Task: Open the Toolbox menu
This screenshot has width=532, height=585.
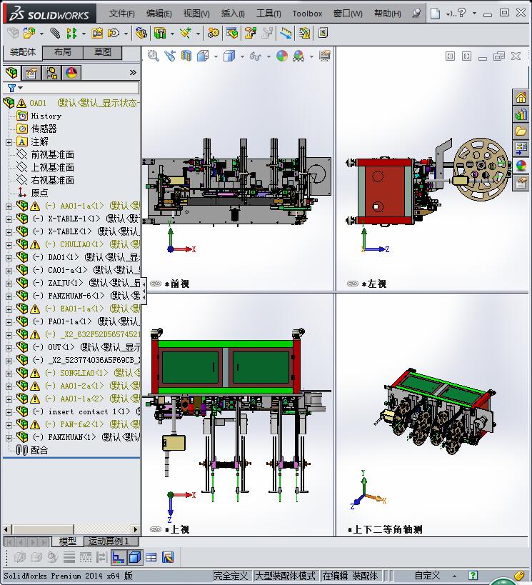Action: point(307,14)
